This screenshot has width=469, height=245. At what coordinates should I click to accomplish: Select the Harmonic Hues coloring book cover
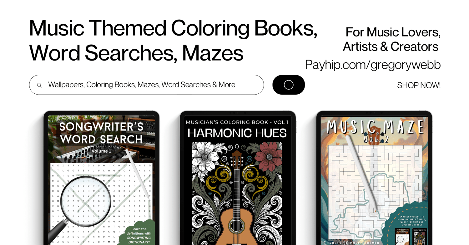(238, 180)
